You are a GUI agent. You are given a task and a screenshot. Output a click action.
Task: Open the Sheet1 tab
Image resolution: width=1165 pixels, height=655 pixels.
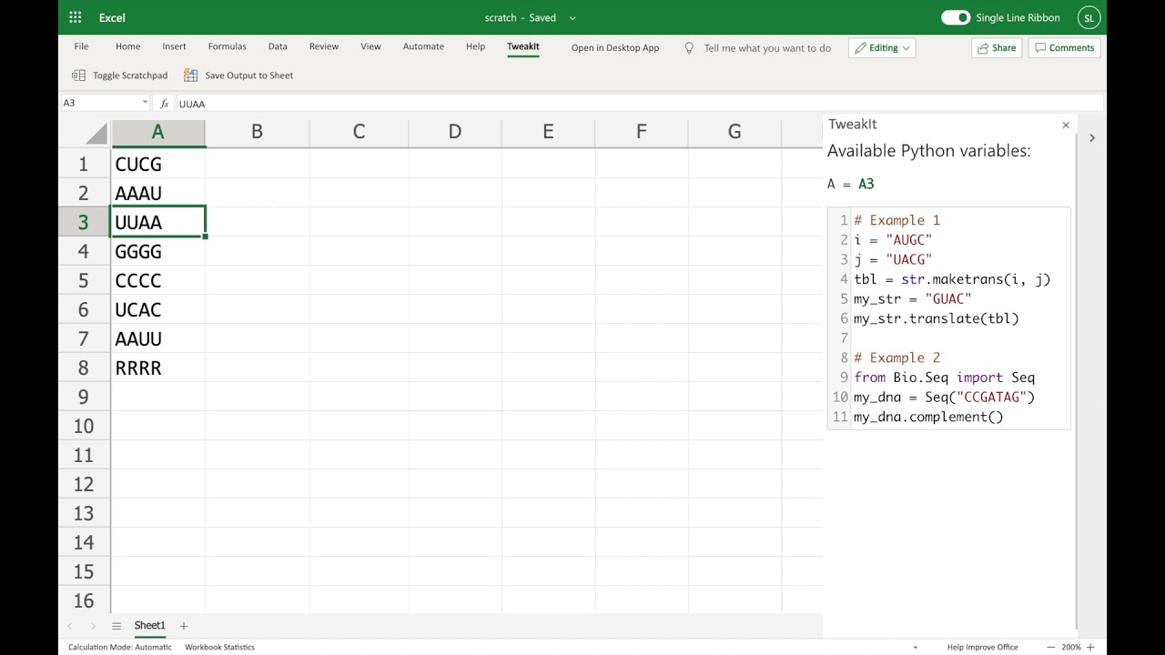(x=150, y=626)
